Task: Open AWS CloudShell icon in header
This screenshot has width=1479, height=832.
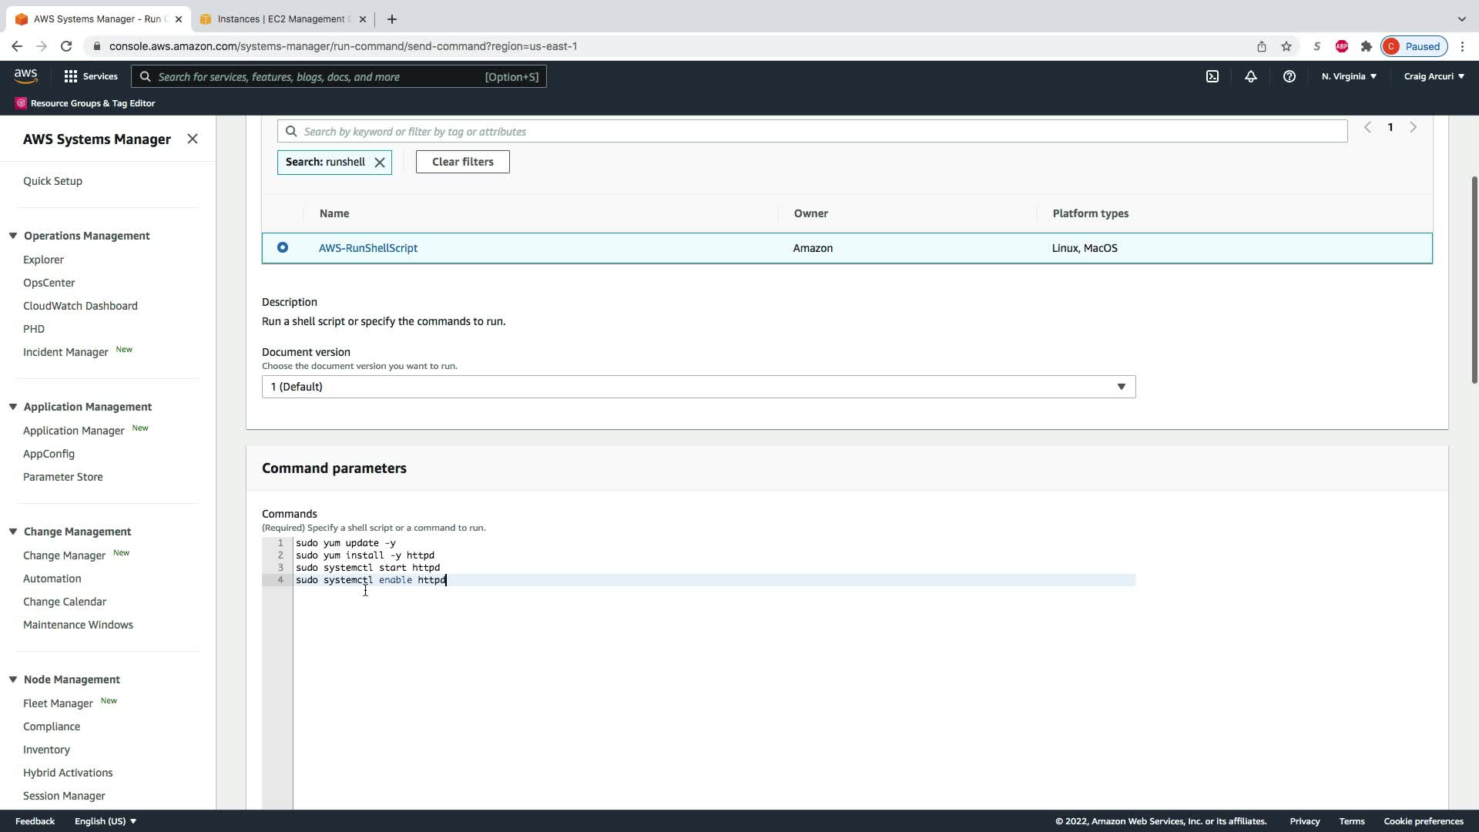Action: [x=1212, y=76]
